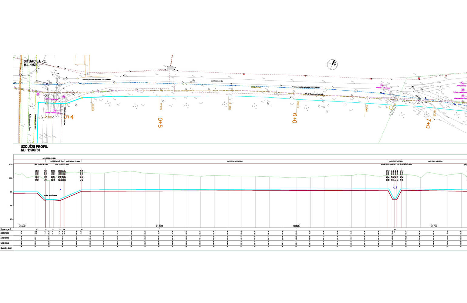Select the large orange 7+0 station label
This screenshot has height=303, width=467.
[428, 123]
